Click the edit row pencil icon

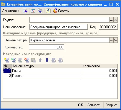click(20, 60)
